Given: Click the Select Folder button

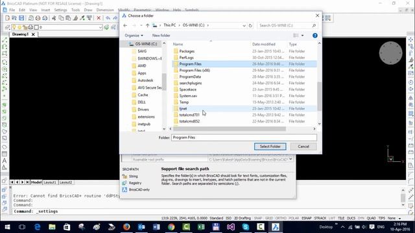Looking at the screenshot, I should pyautogui.click(x=270, y=146).
